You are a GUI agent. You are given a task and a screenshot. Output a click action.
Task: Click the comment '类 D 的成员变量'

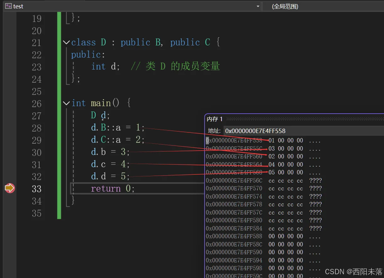[x=183, y=66]
